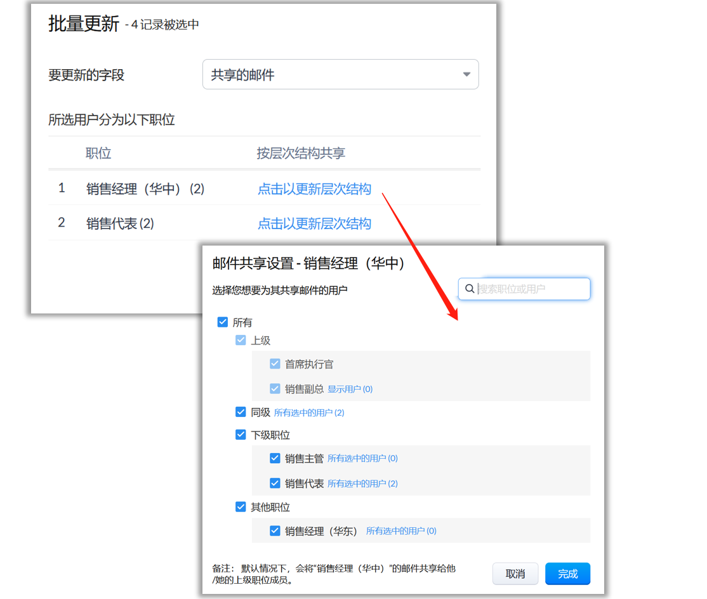Uncheck the 销售代表 checkbox in dialog
The height and width of the screenshot is (599, 707).
tap(275, 484)
